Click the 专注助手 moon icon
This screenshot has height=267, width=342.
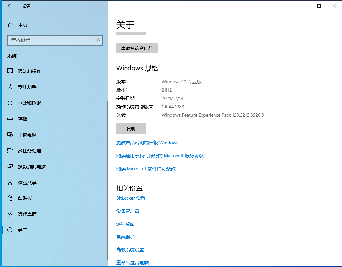(x=10, y=87)
